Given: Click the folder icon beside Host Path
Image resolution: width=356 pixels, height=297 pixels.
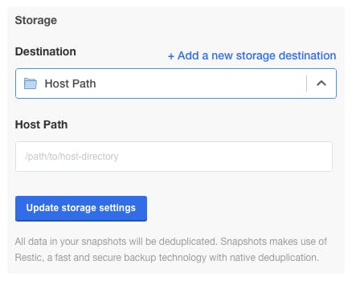Looking at the screenshot, I should coord(31,83).
